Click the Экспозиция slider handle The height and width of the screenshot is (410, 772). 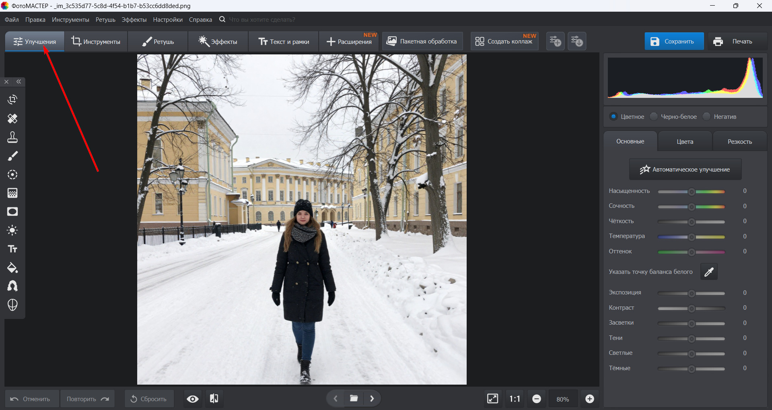pos(692,293)
